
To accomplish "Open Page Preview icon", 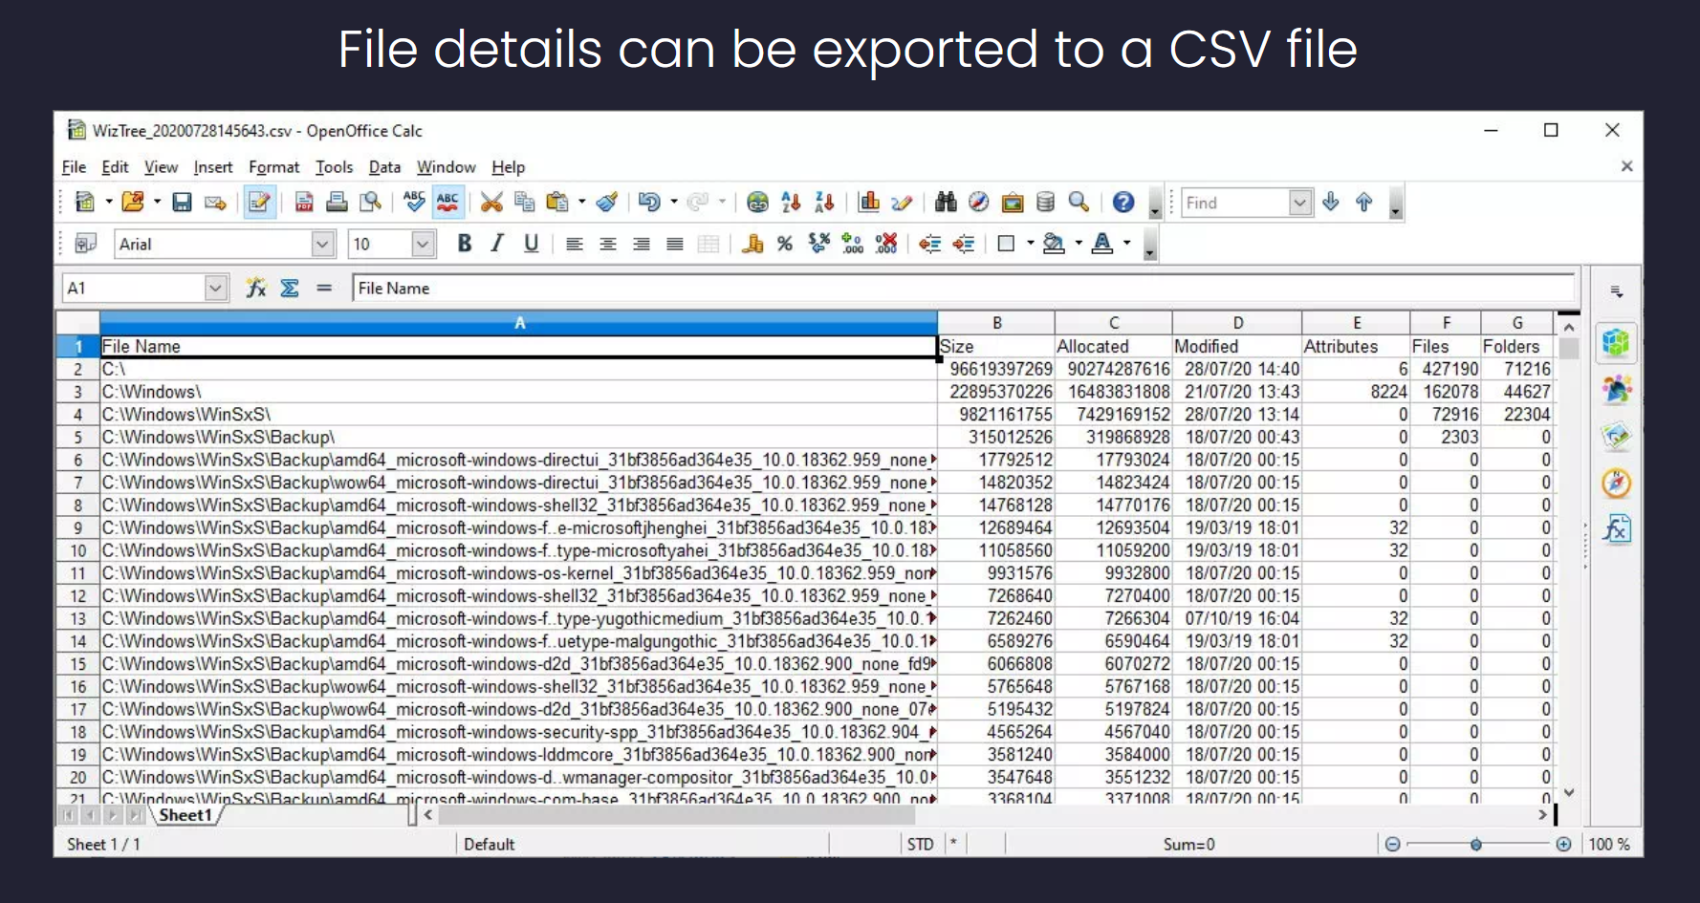I will [370, 202].
